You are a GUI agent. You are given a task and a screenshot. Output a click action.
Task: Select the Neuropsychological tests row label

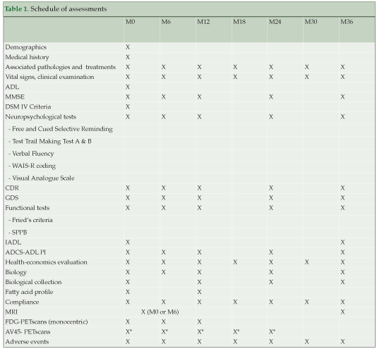41,117
